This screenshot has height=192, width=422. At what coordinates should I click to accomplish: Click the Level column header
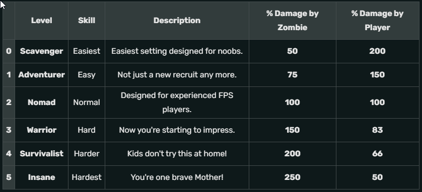(41, 21)
